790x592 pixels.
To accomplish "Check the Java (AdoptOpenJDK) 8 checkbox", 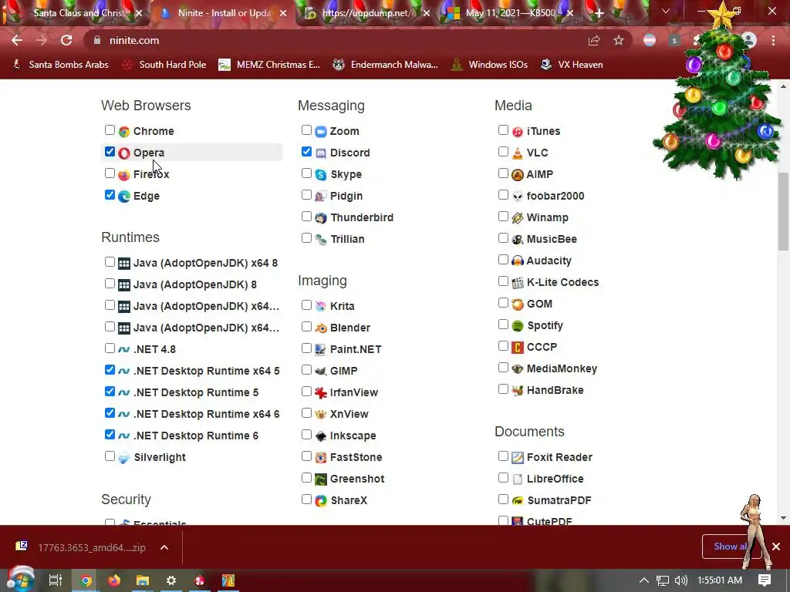I will coord(110,283).
